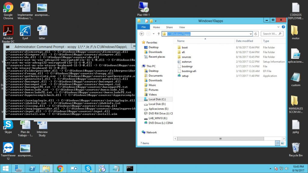Switch to the View ribbon tab
The image size is (308, 173).
pos(182,27)
